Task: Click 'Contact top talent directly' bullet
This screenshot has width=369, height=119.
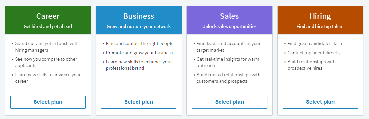Action: tap(314, 53)
